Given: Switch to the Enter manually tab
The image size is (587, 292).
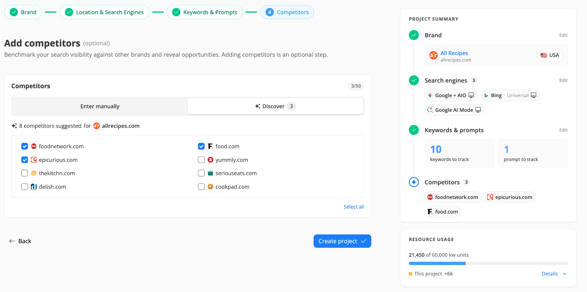Looking at the screenshot, I should tap(100, 106).
